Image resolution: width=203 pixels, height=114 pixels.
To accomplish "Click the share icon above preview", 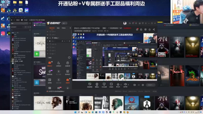I will 154,29.
